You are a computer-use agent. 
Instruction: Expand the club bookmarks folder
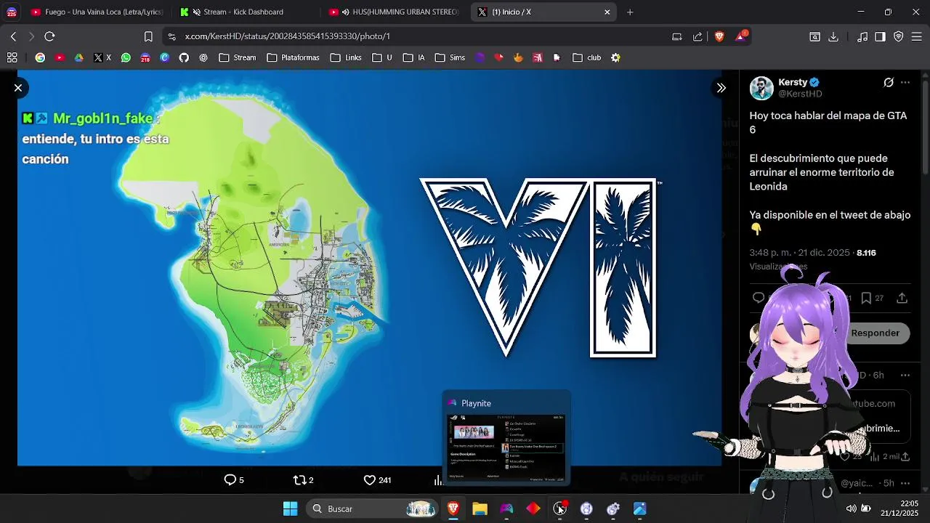click(587, 57)
